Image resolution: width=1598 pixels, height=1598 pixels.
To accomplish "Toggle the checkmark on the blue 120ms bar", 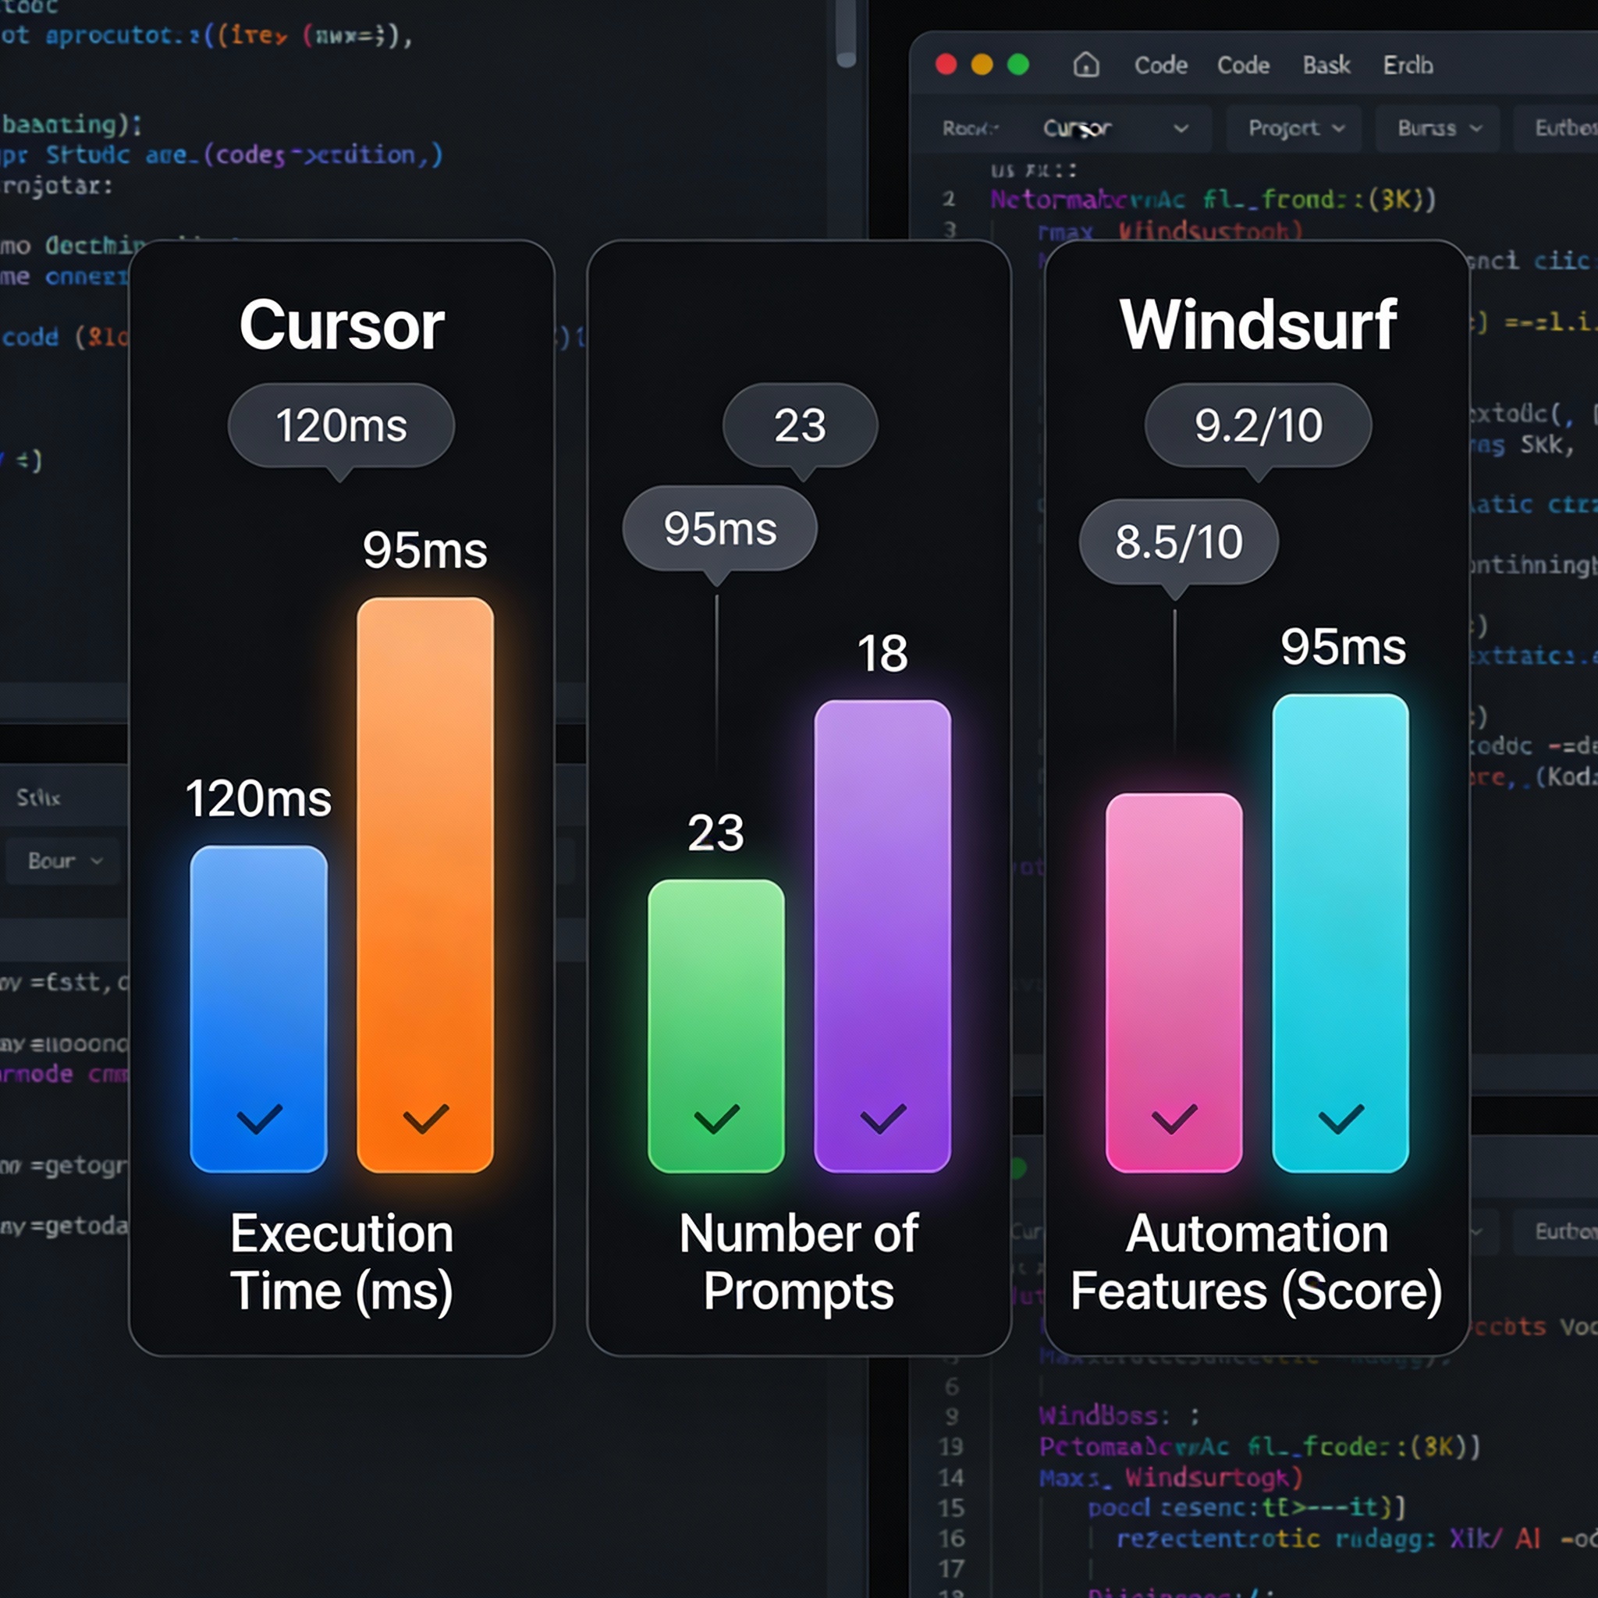I will [258, 1118].
